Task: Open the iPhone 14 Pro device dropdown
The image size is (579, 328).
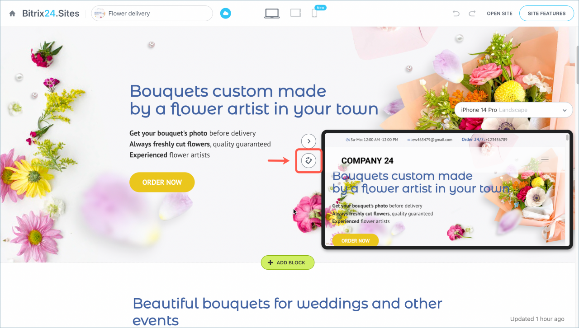Action: click(513, 110)
